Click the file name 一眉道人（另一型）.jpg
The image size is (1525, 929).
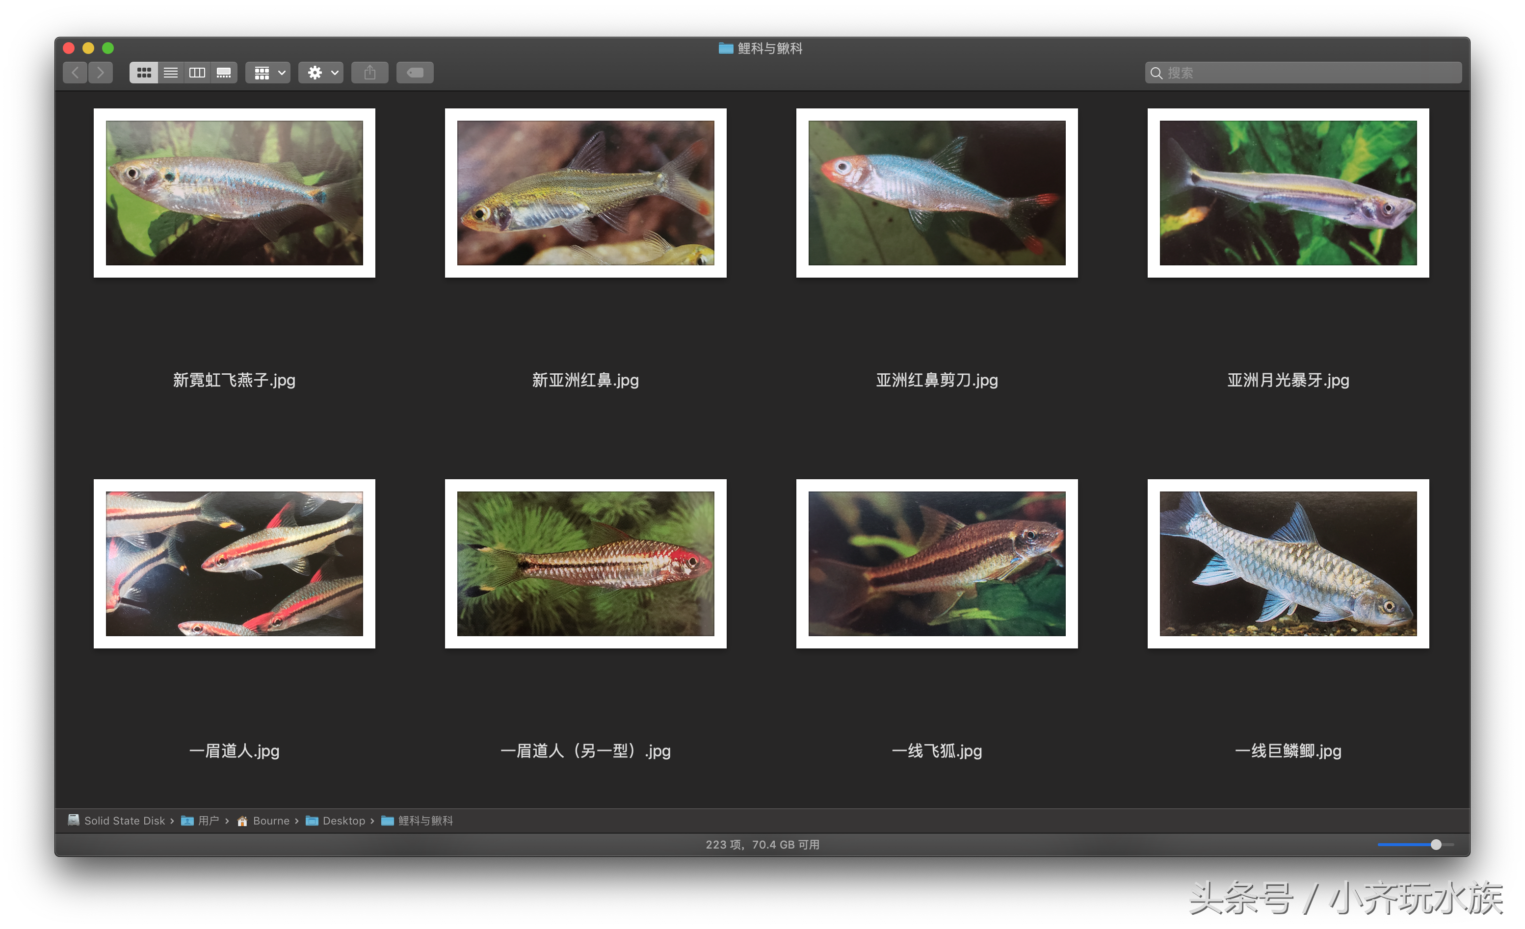pos(585,751)
